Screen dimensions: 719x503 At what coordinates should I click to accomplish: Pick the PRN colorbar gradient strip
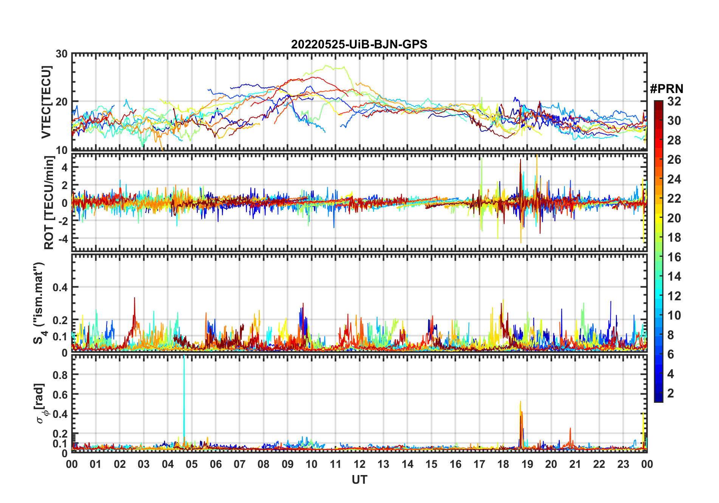click(x=659, y=251)
